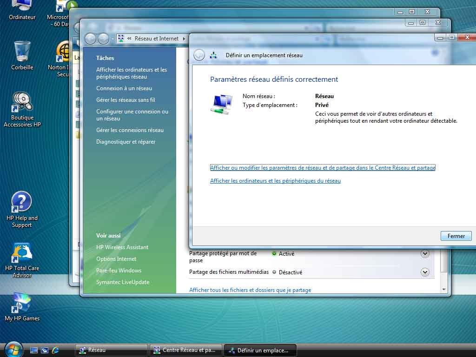
Task: Open the Réseau et Internet breadcrumb arrow
Action: (184, 39)
